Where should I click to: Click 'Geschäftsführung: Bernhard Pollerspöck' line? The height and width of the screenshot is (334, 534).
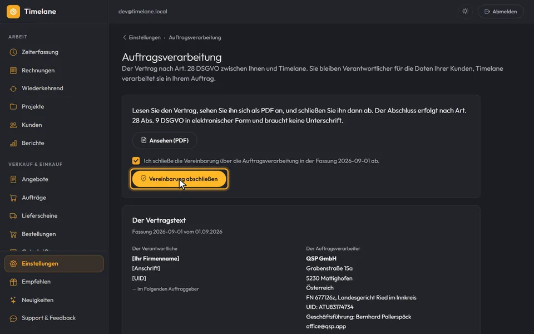pos(359,317)
